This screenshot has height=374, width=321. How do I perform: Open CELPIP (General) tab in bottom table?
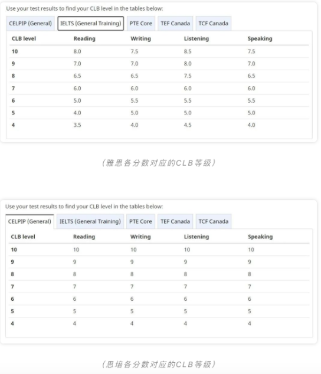pos(30,222)
